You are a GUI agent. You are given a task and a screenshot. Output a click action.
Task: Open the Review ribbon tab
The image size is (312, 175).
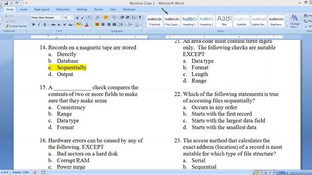(x=98, y=9)
